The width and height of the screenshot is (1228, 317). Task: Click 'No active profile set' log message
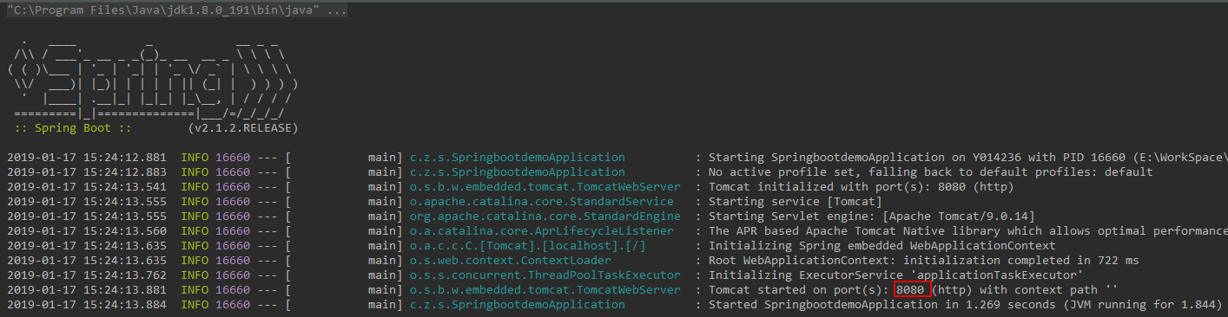[x=931, y=171]
